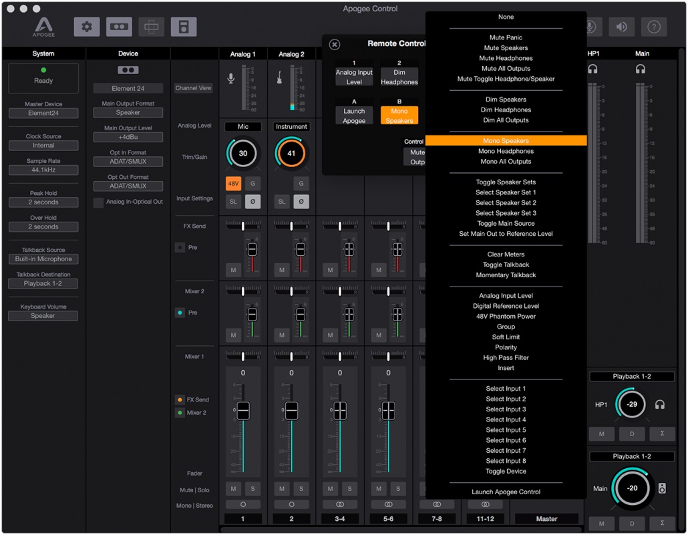
Task: Toggle group G on Analog 1
Action: (252, 184)
